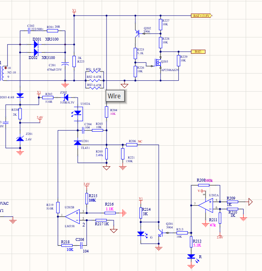This screenshot has height=271, width=262.
Task: Select the BAT- port label
Action: tap(198, 52)
